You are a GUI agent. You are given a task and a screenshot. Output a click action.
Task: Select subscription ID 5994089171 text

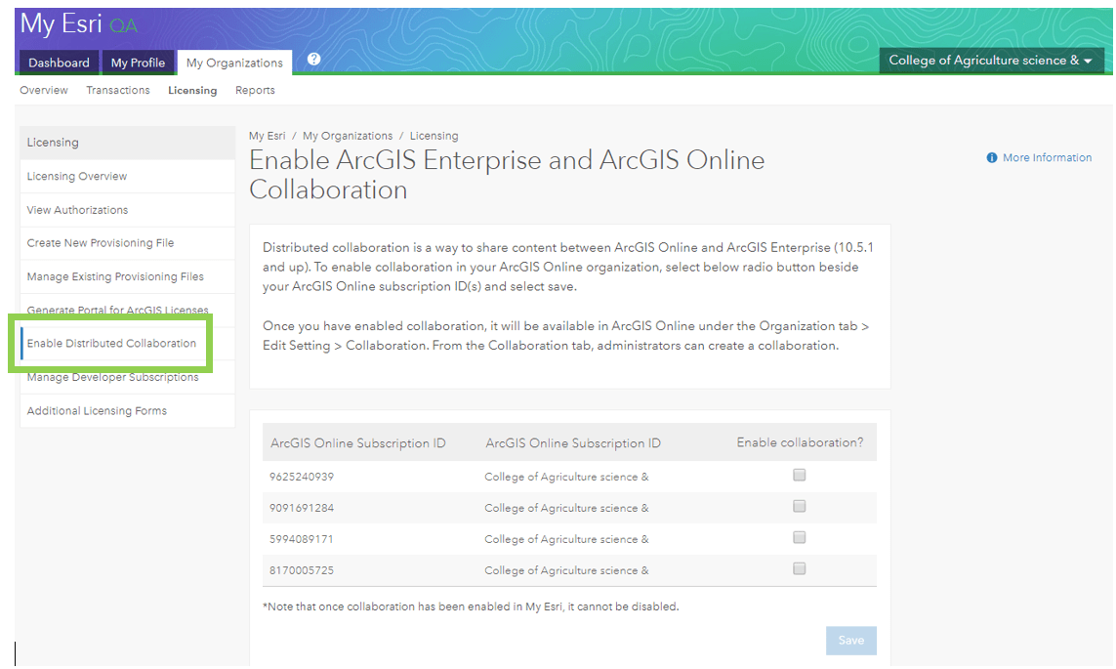click(x=302, y=539)
